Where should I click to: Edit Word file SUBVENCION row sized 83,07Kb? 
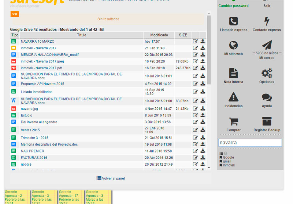click(195, 101)
